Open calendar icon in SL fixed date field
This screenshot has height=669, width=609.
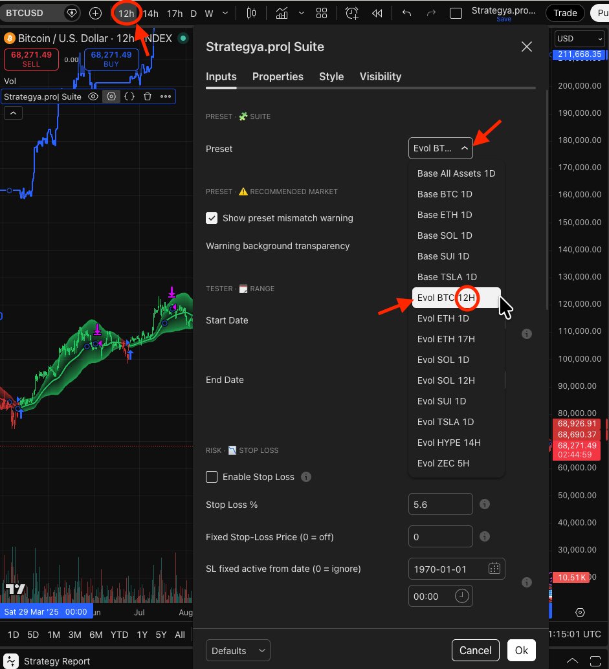[x=494, y=568]
